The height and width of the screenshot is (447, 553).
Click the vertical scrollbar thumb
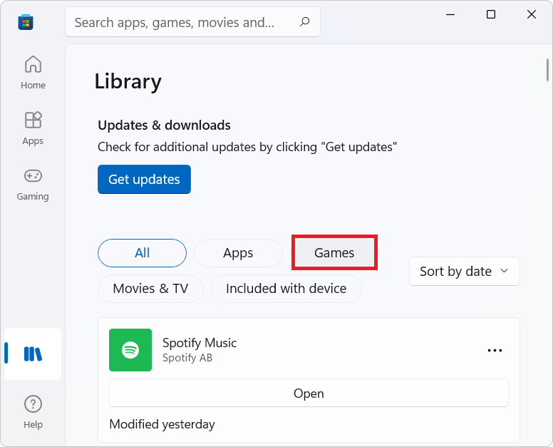click(547, 69)
